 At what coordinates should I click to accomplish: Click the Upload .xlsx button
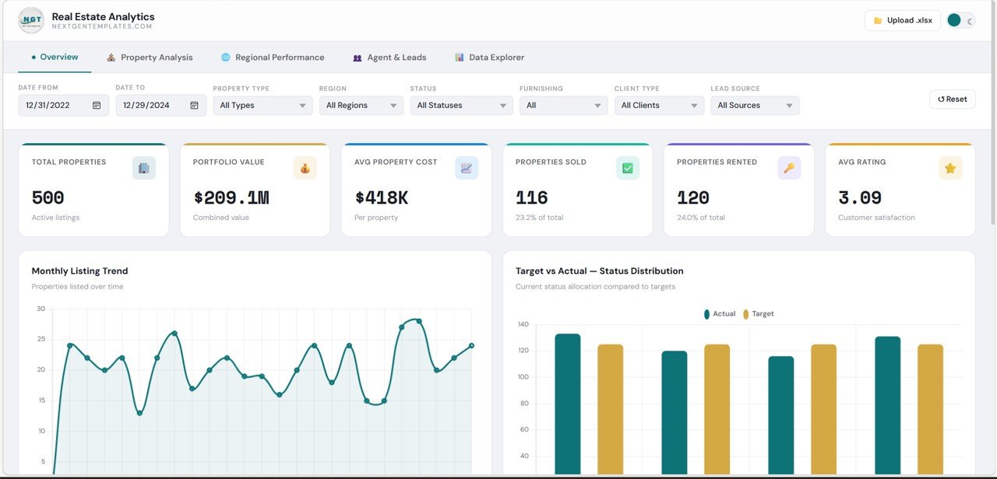click(902, 20)
